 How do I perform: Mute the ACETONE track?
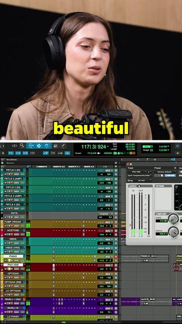click(12, 234)
